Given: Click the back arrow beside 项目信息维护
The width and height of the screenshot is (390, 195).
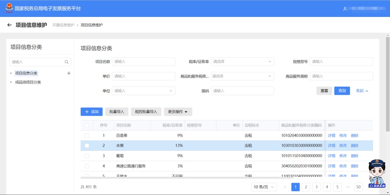Looking at the screenshot, I should [9, 25].
